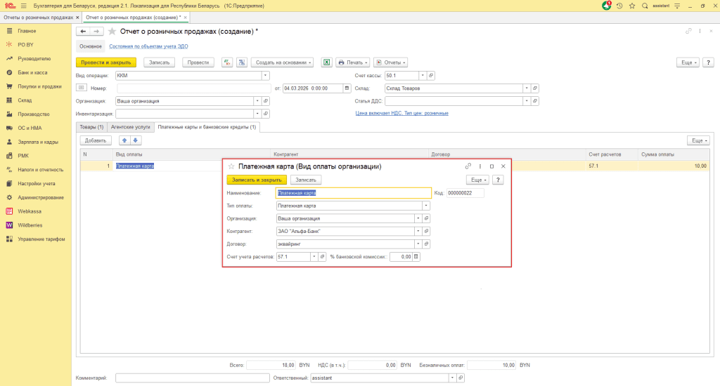720x386 pixels.
Task: Open the Склад section in the sidebar
Action: (25, 100)
